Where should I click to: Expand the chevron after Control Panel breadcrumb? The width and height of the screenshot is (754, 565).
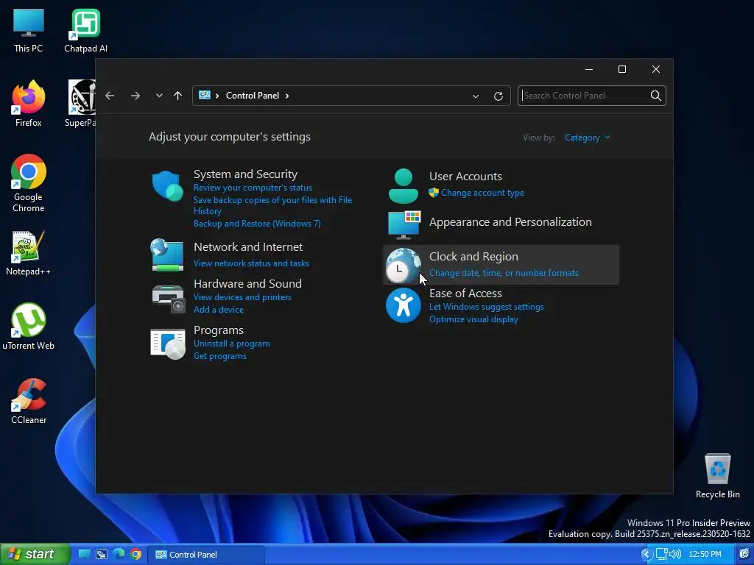tap(287, 96)
